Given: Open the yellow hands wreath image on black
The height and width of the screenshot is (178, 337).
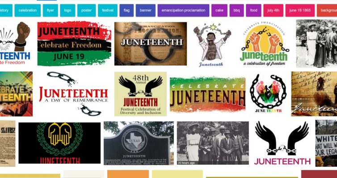Looking at the screenshot, I should (59, 143).
